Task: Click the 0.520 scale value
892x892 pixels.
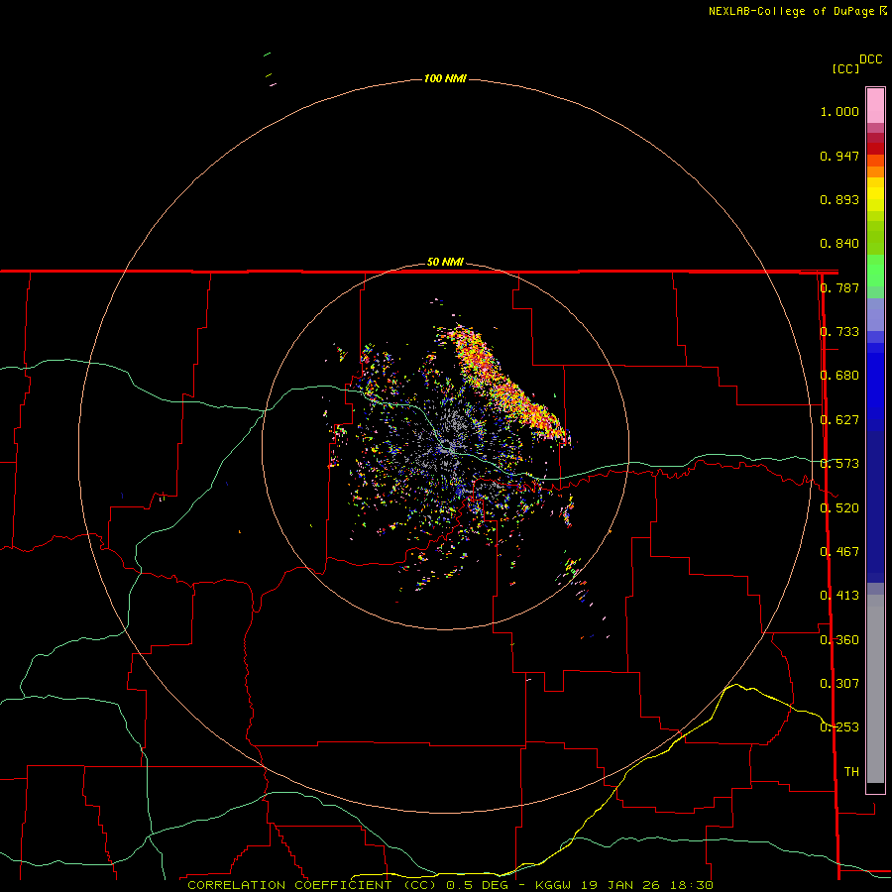Action: click(x=839, y=508)
